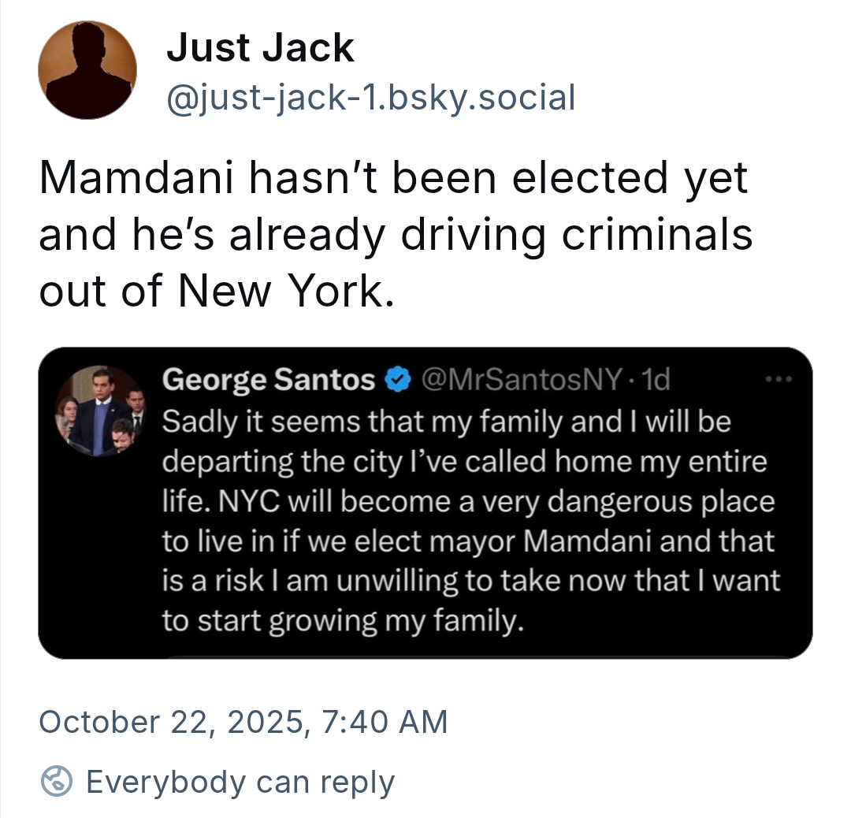Click the "1d" tweet timestamp
This screenshot has width=851, height=818.
[656, 381]
